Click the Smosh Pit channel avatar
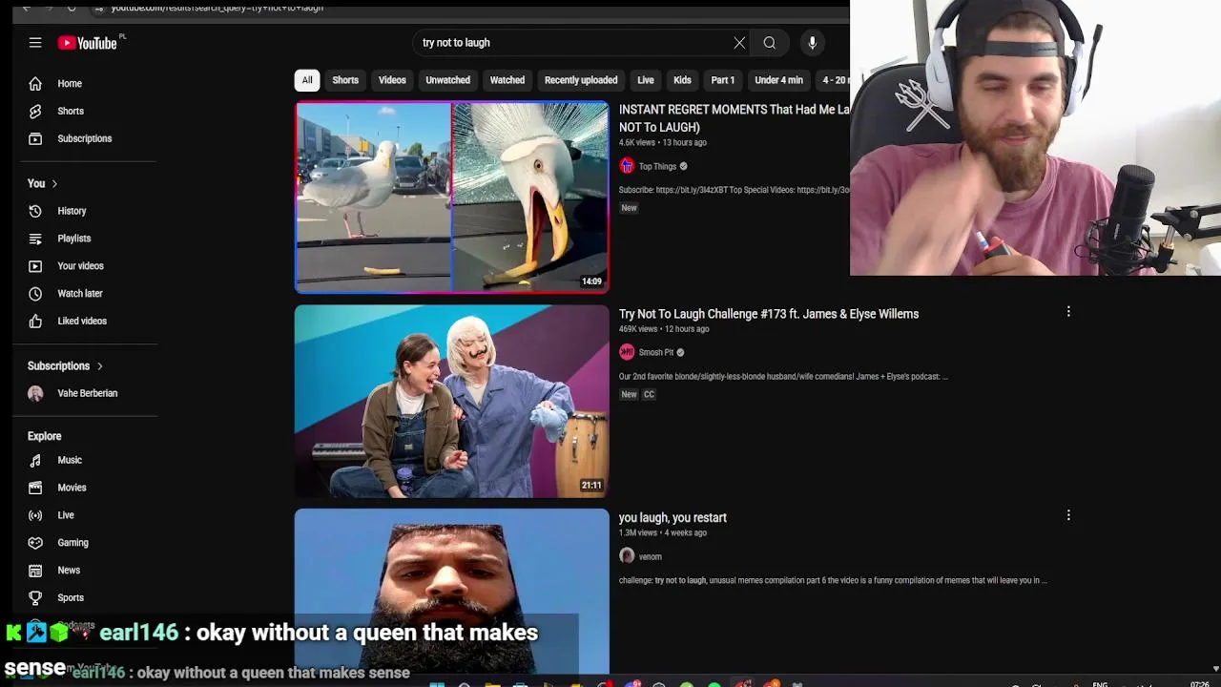 pyautogui.click(x=627, y=352)
